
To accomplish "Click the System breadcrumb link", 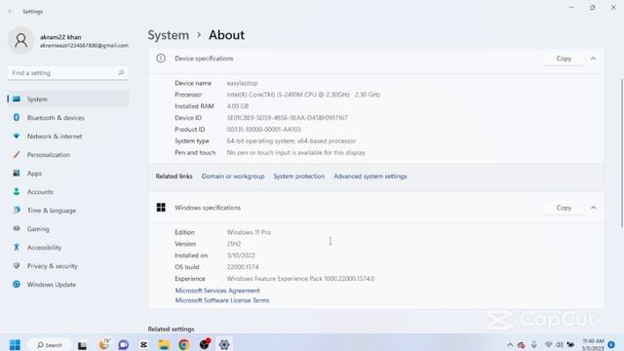I will pos(169,35).
